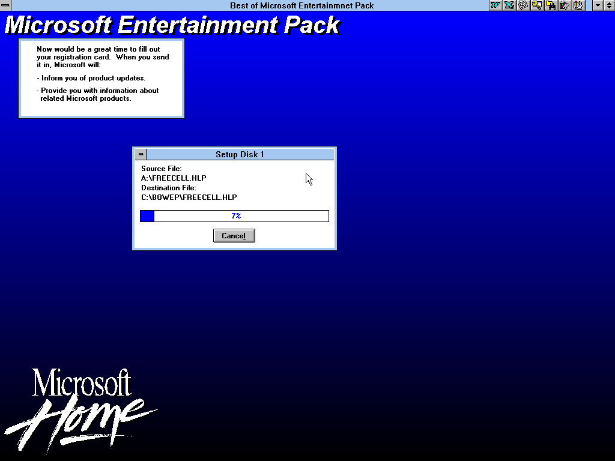Click the Microsoft Home logo
615x461 pixels.
coord(81,408)
